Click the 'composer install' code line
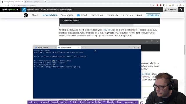 click(x=72, y=21)
